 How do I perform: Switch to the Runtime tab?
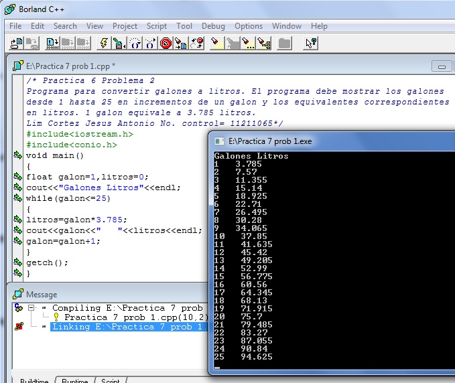75,380
